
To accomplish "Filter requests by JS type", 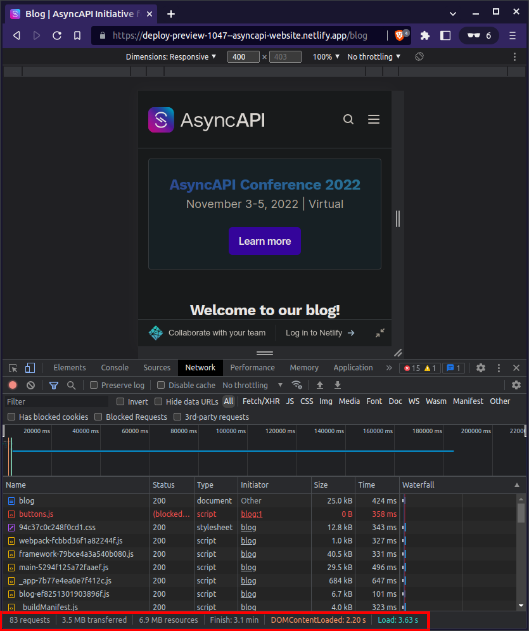I will 290,401.
